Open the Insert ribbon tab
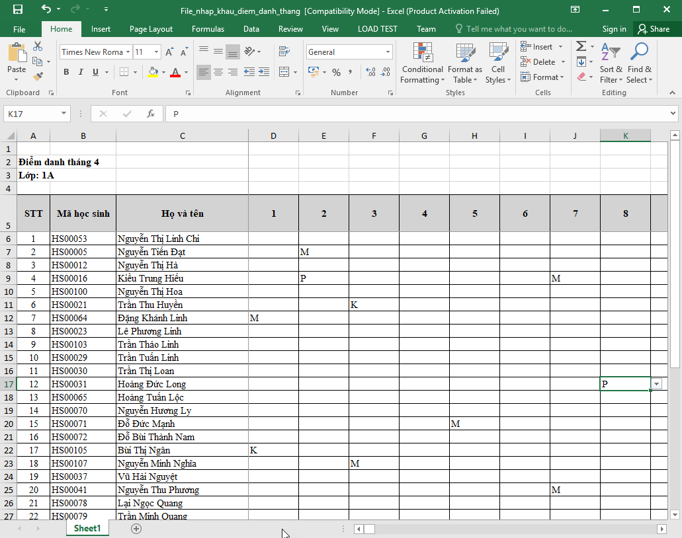This screenshot has height=538, width=682. 101,28
